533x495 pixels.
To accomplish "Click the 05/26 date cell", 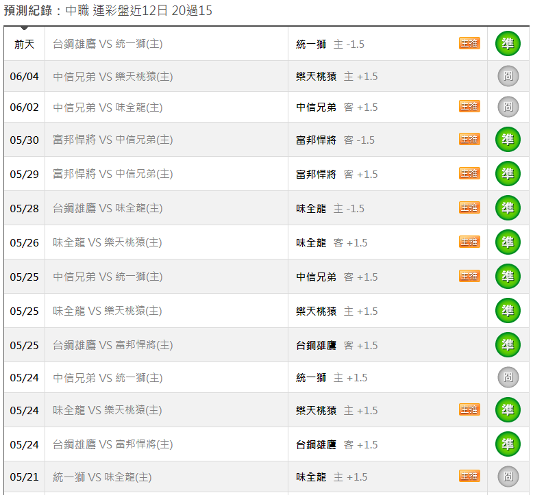I will tap(25, 243).
